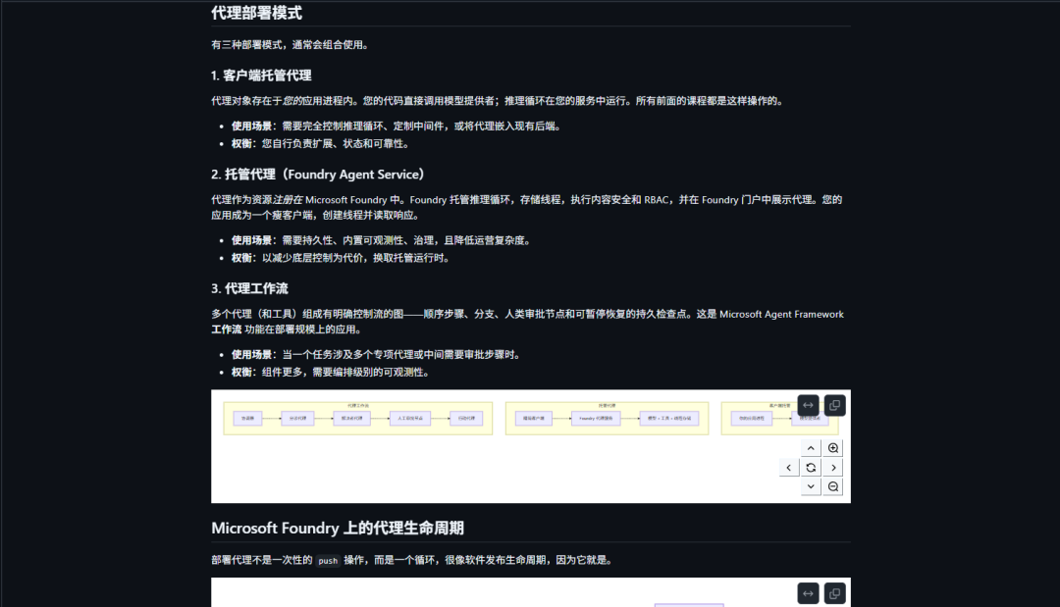Click the bullet 使用场景：需要完全控制推理循环
Image resolution: width=1060 pixels, height=607 pixels.
click(397, 126)
